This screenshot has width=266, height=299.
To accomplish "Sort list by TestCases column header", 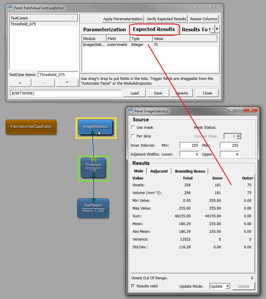I will [43, 18].
